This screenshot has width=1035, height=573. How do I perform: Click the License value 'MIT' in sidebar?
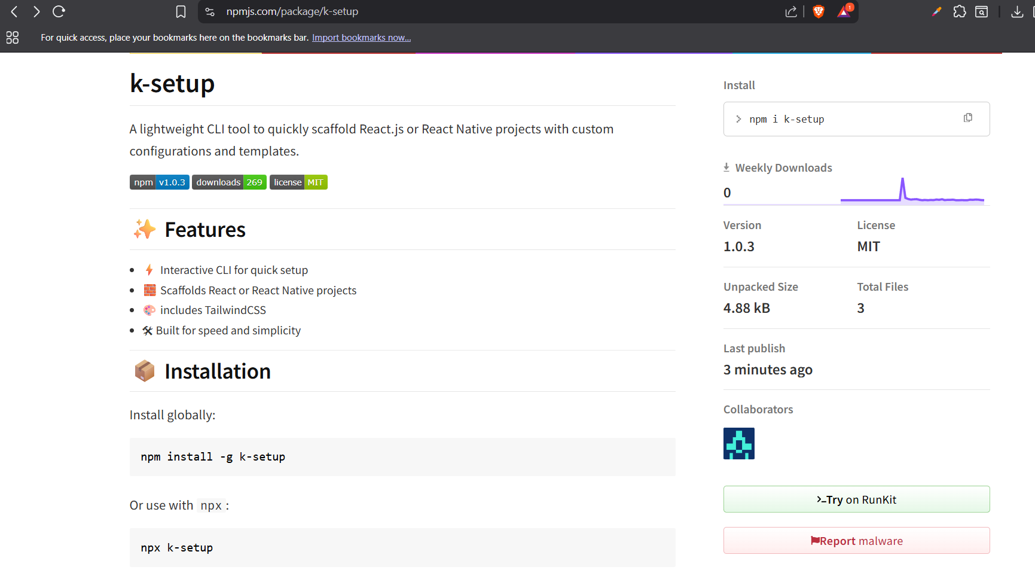869,246
